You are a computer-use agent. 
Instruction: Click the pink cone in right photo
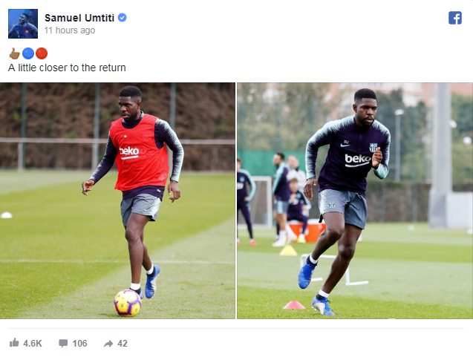click(294, 305)
